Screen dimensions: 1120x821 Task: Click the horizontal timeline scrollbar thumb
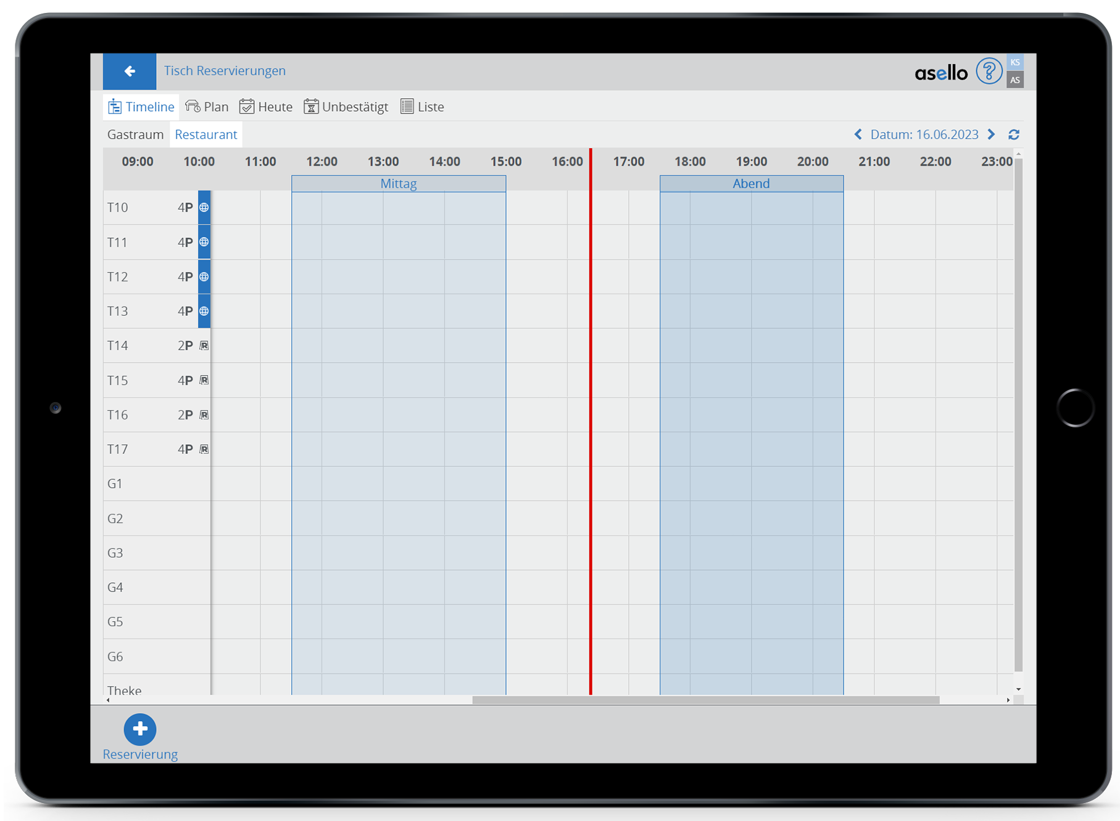pyautogui.click(x=705, y=700)
